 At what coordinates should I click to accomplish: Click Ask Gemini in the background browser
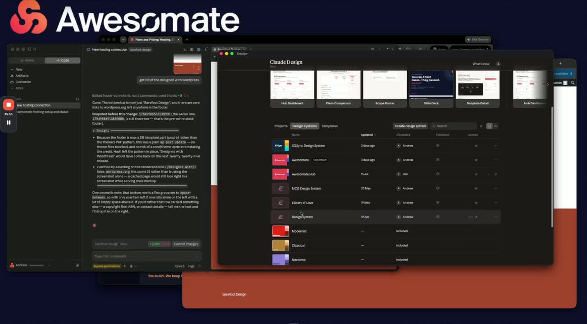[478, 40]
